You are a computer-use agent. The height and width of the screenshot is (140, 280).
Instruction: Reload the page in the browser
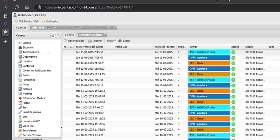click(x=17, y=7)
